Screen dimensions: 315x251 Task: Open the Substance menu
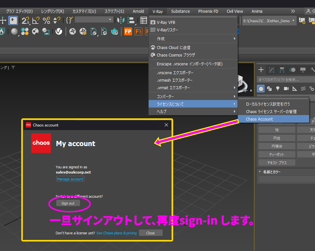pos(180,11)
